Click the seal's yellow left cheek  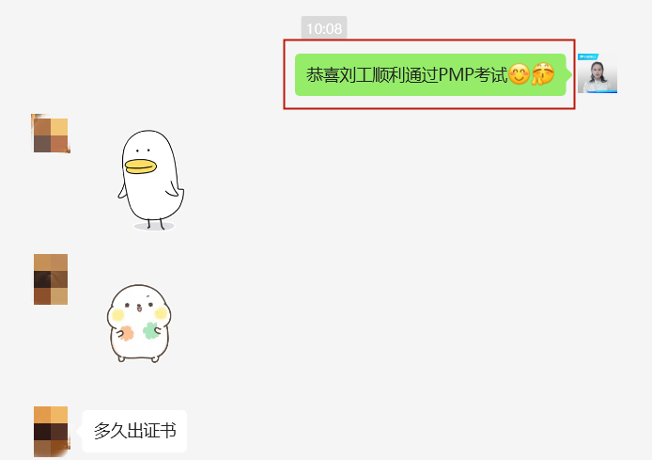tap(117, 315)
